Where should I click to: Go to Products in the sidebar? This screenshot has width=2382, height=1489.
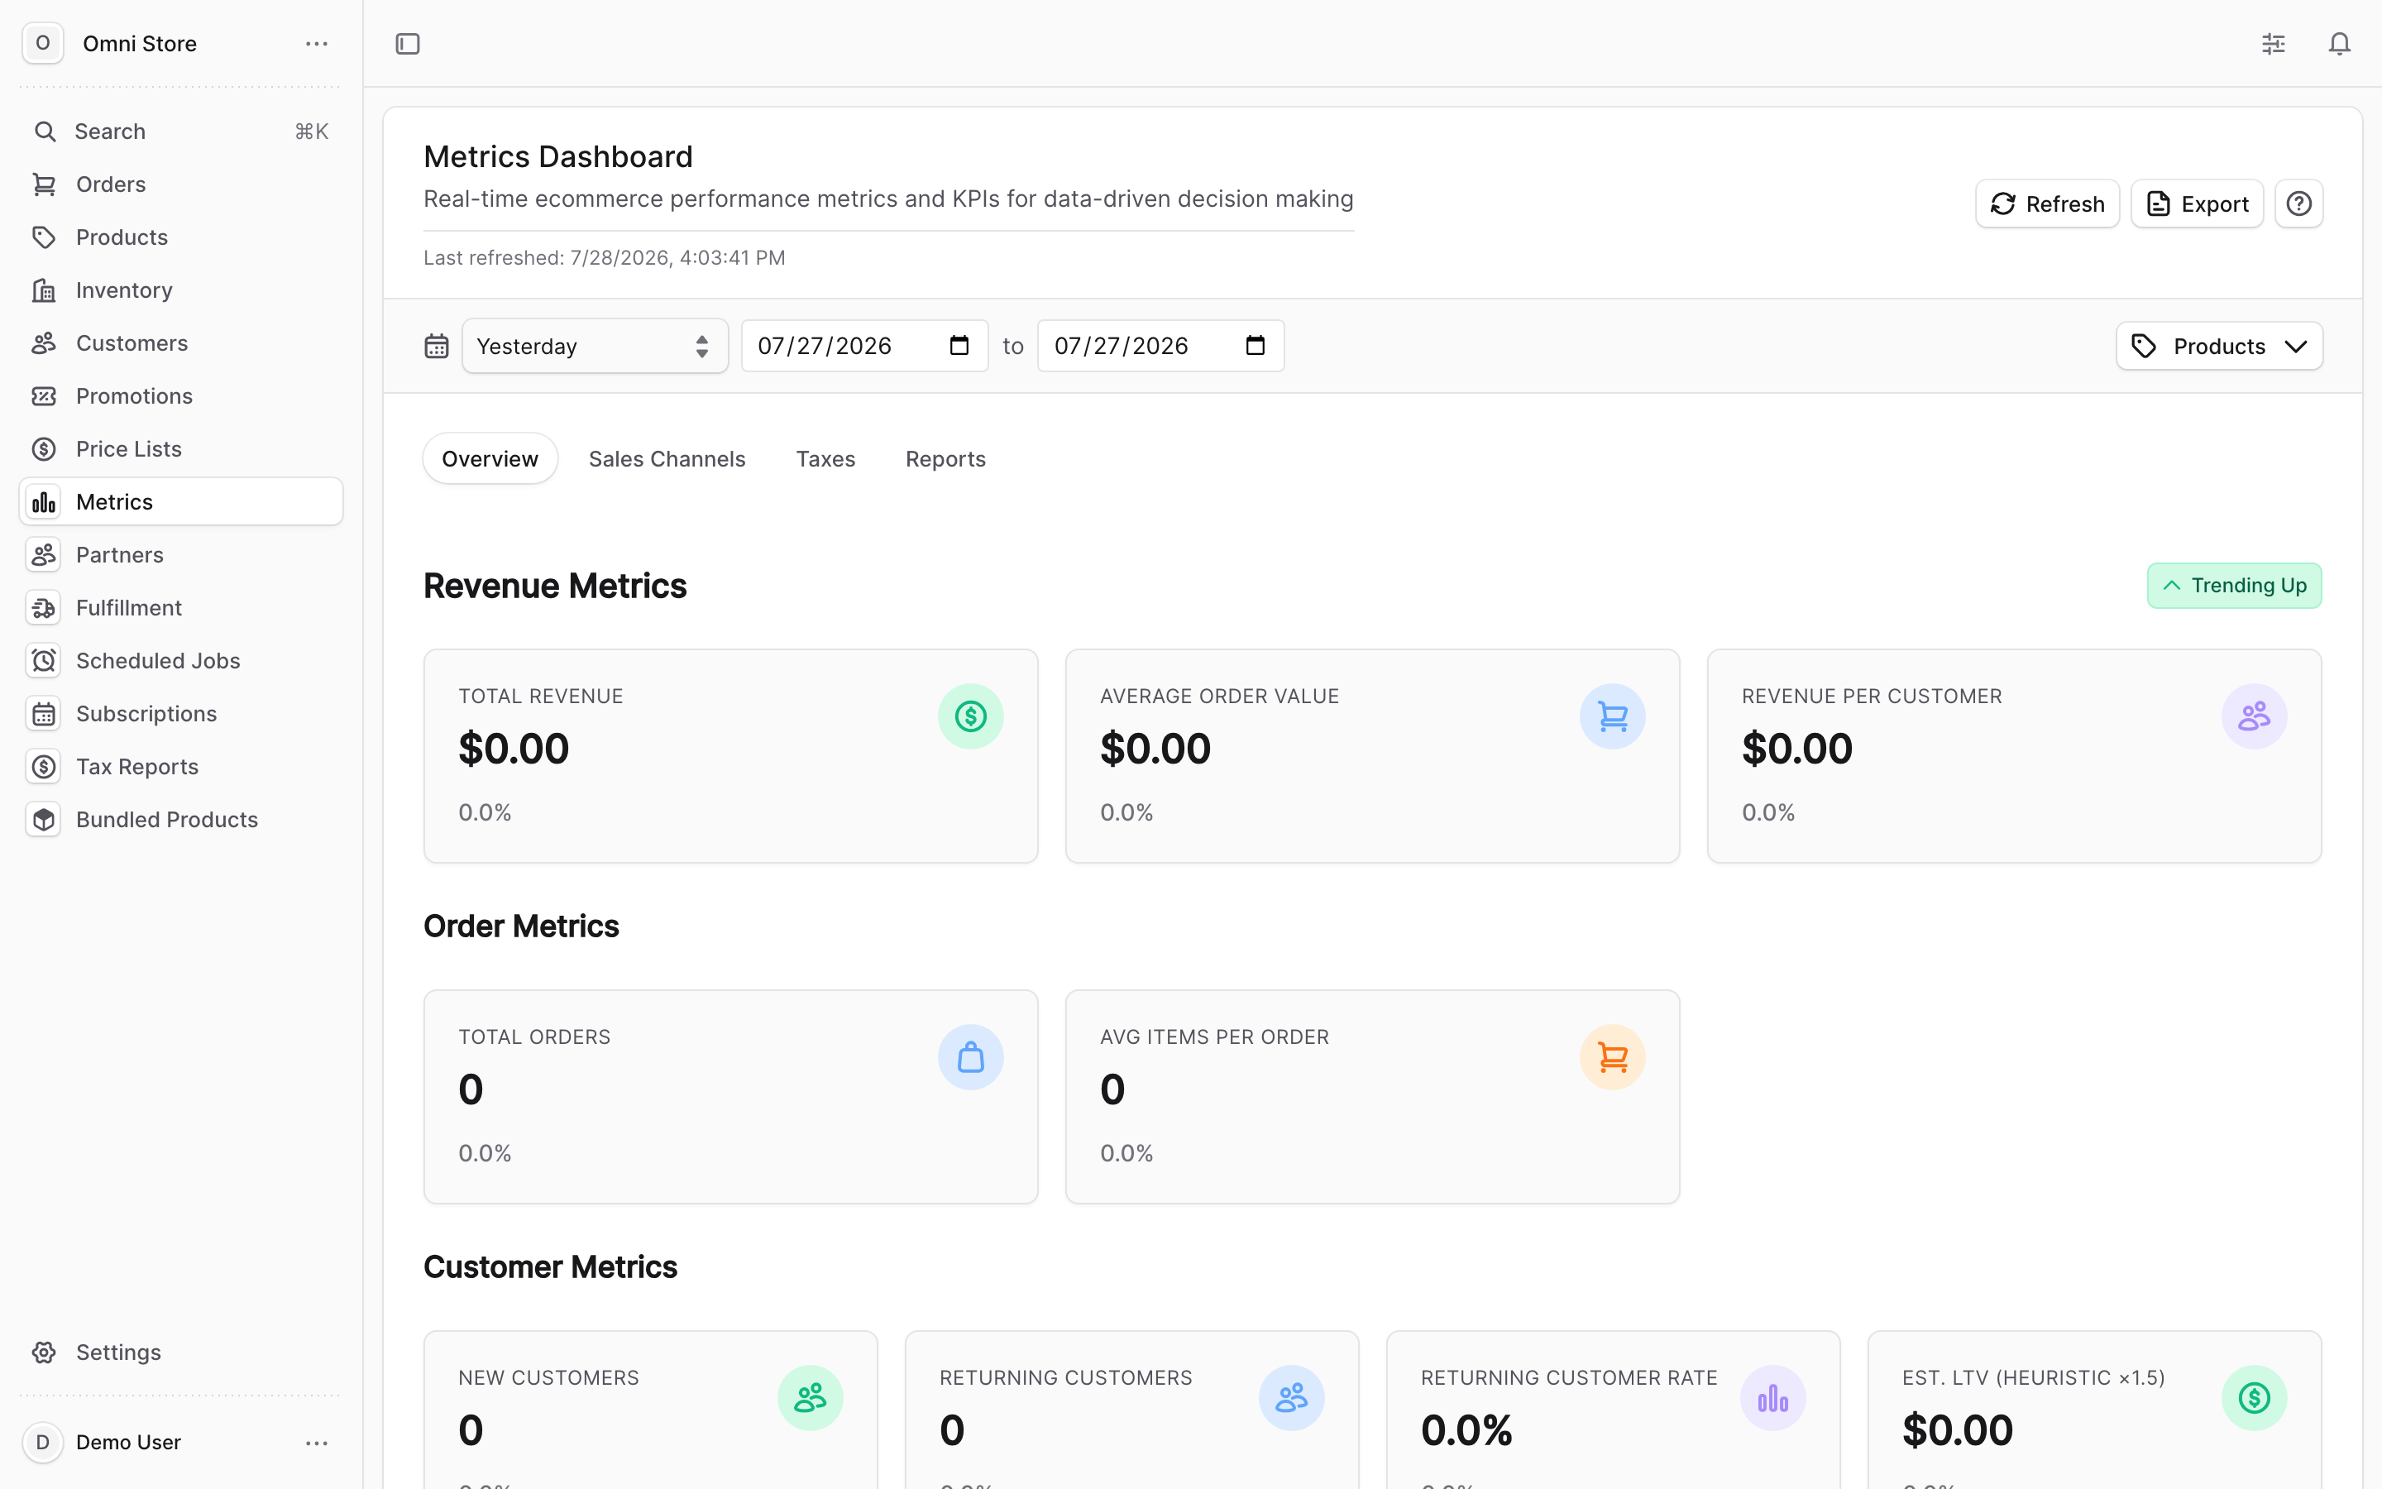point(181,237)
